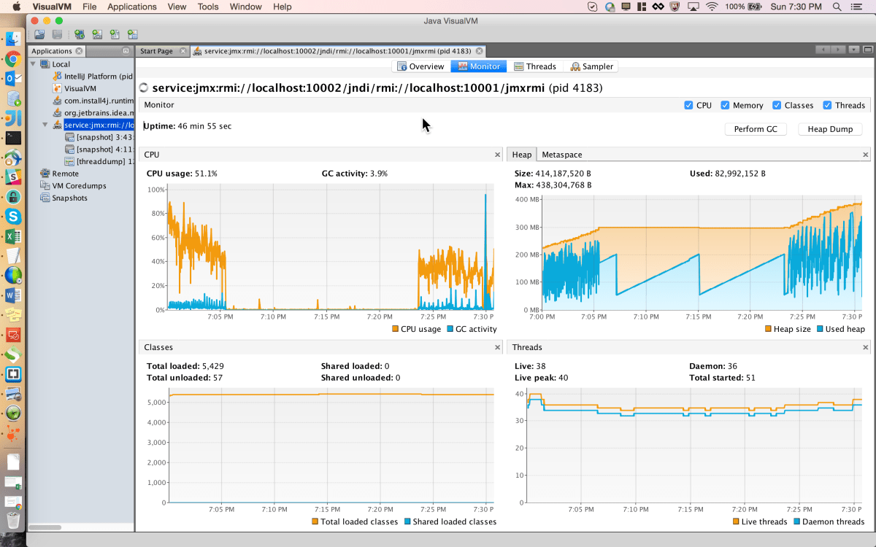Select the second snapshot entry 4:11
Image resolution: width=876 pixels, height=547 pixels.
click(99, 150)
